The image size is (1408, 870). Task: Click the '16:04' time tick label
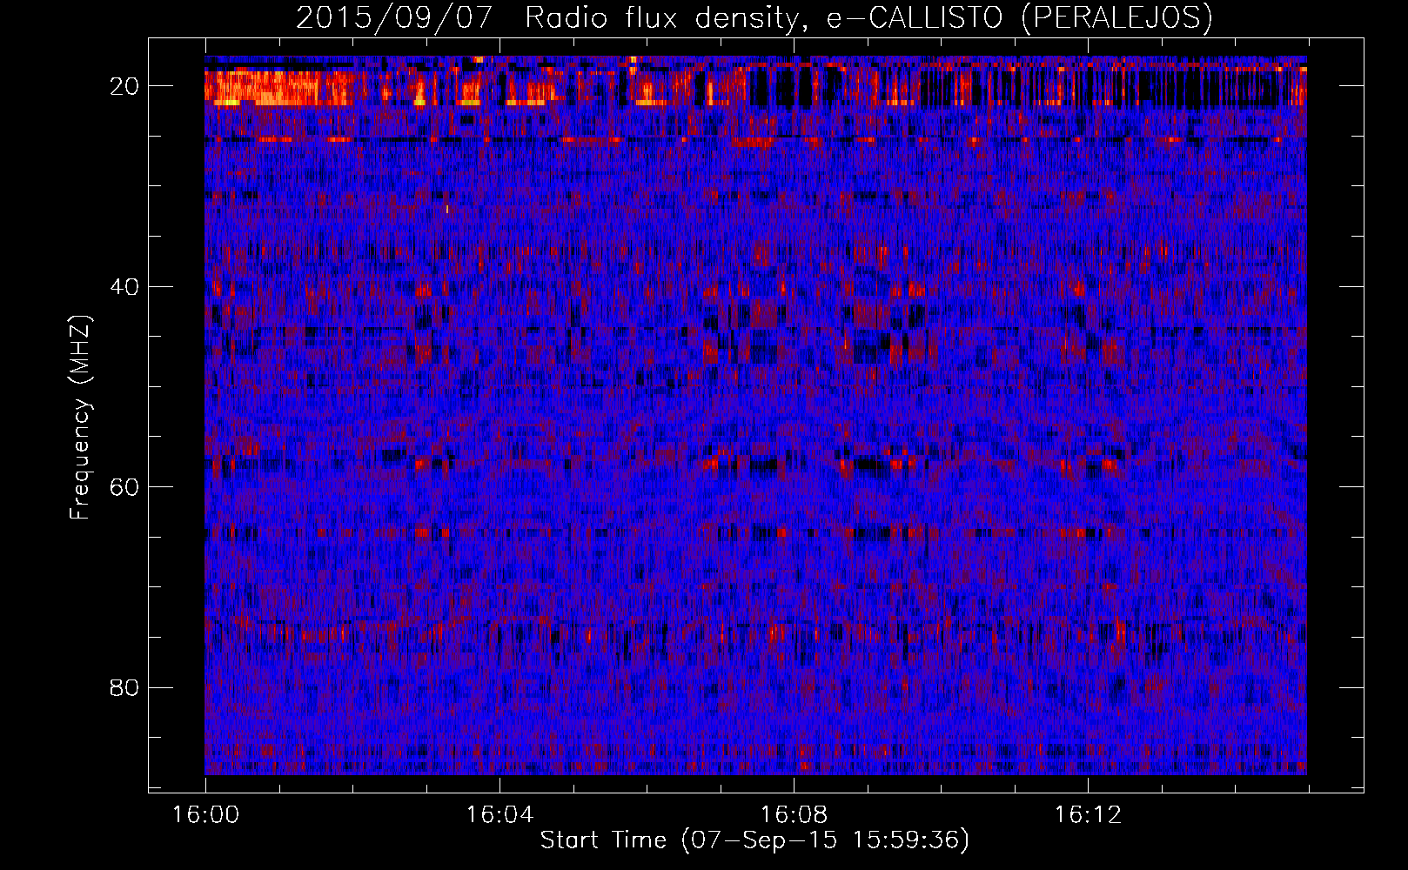coord(500,815)
